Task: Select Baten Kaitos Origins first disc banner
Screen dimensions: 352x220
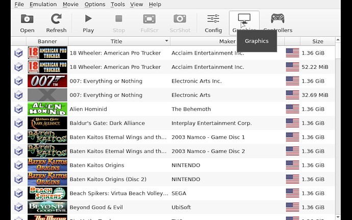Action: 47,165
